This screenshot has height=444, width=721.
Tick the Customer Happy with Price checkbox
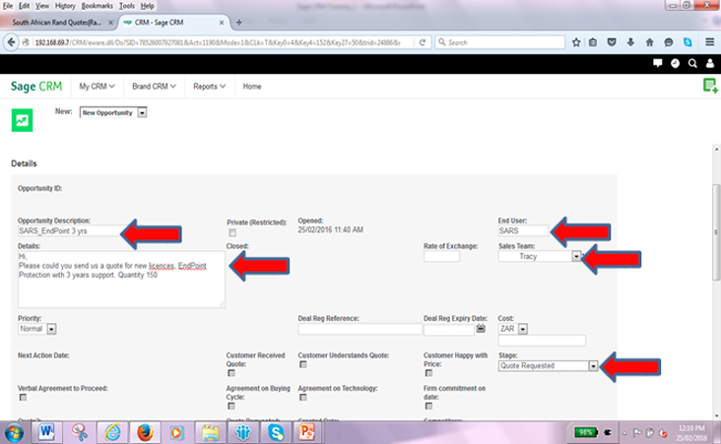[x=428, y=373]
